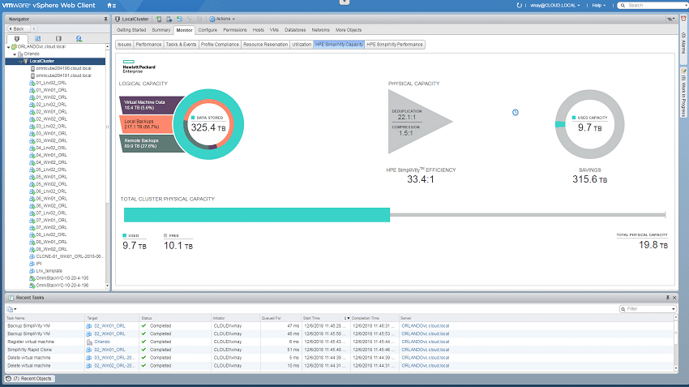This screenshot has height=387, width=689.
Task: Click the navigator Back button
Action: point(18,28)
